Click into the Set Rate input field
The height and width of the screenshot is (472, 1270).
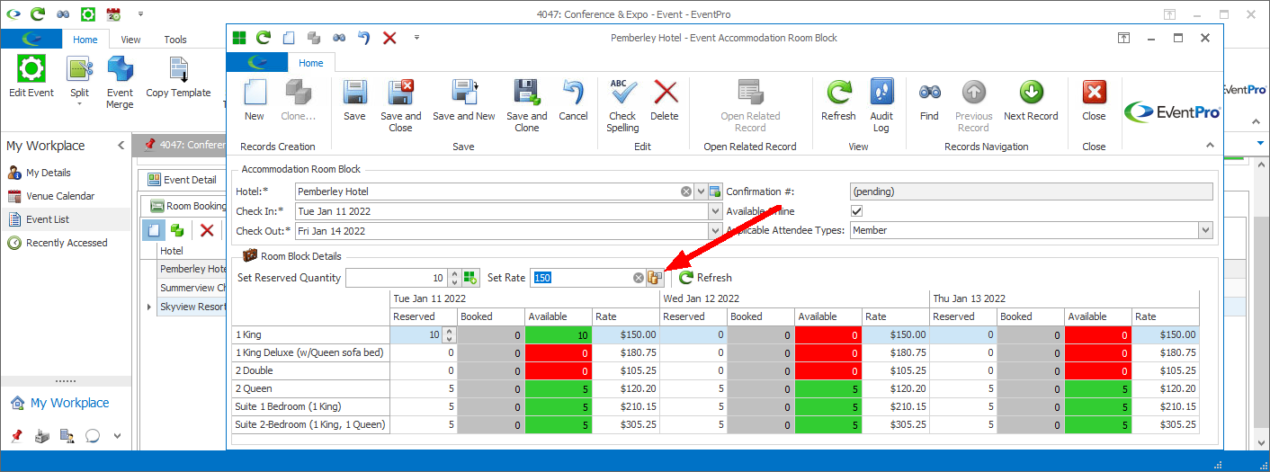[x=580, y=278]
